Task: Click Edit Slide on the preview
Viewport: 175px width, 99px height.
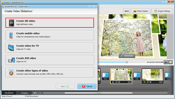Action: click(127, 56)
